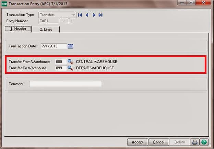Click the printer icon button
214x149 pixels.
194,142
